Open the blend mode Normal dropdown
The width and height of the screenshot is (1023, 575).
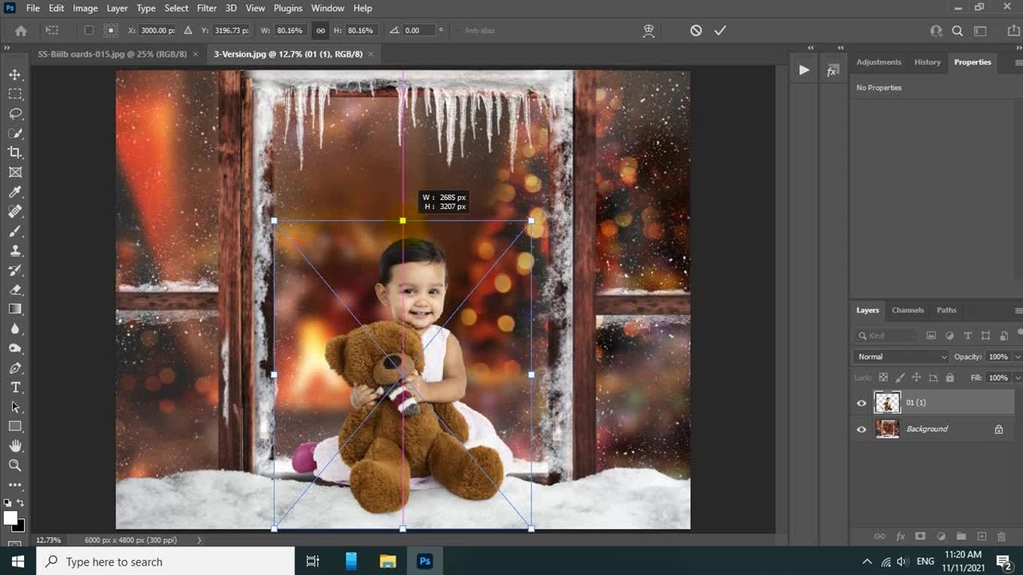[901, 357]
